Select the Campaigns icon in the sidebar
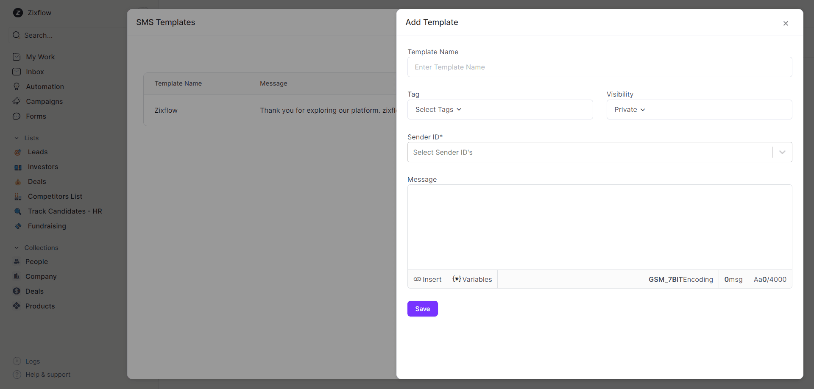814x389 pixels. 17,101
